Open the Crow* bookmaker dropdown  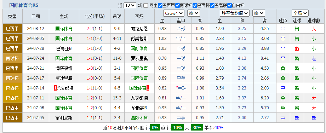(x=173, y=13)
